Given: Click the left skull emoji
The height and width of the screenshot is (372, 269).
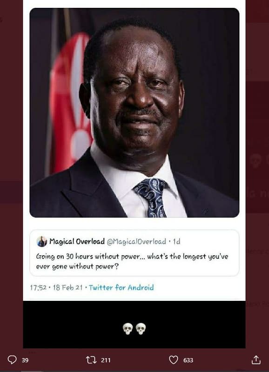Looking at the screenshot, I should click(128, 329).
